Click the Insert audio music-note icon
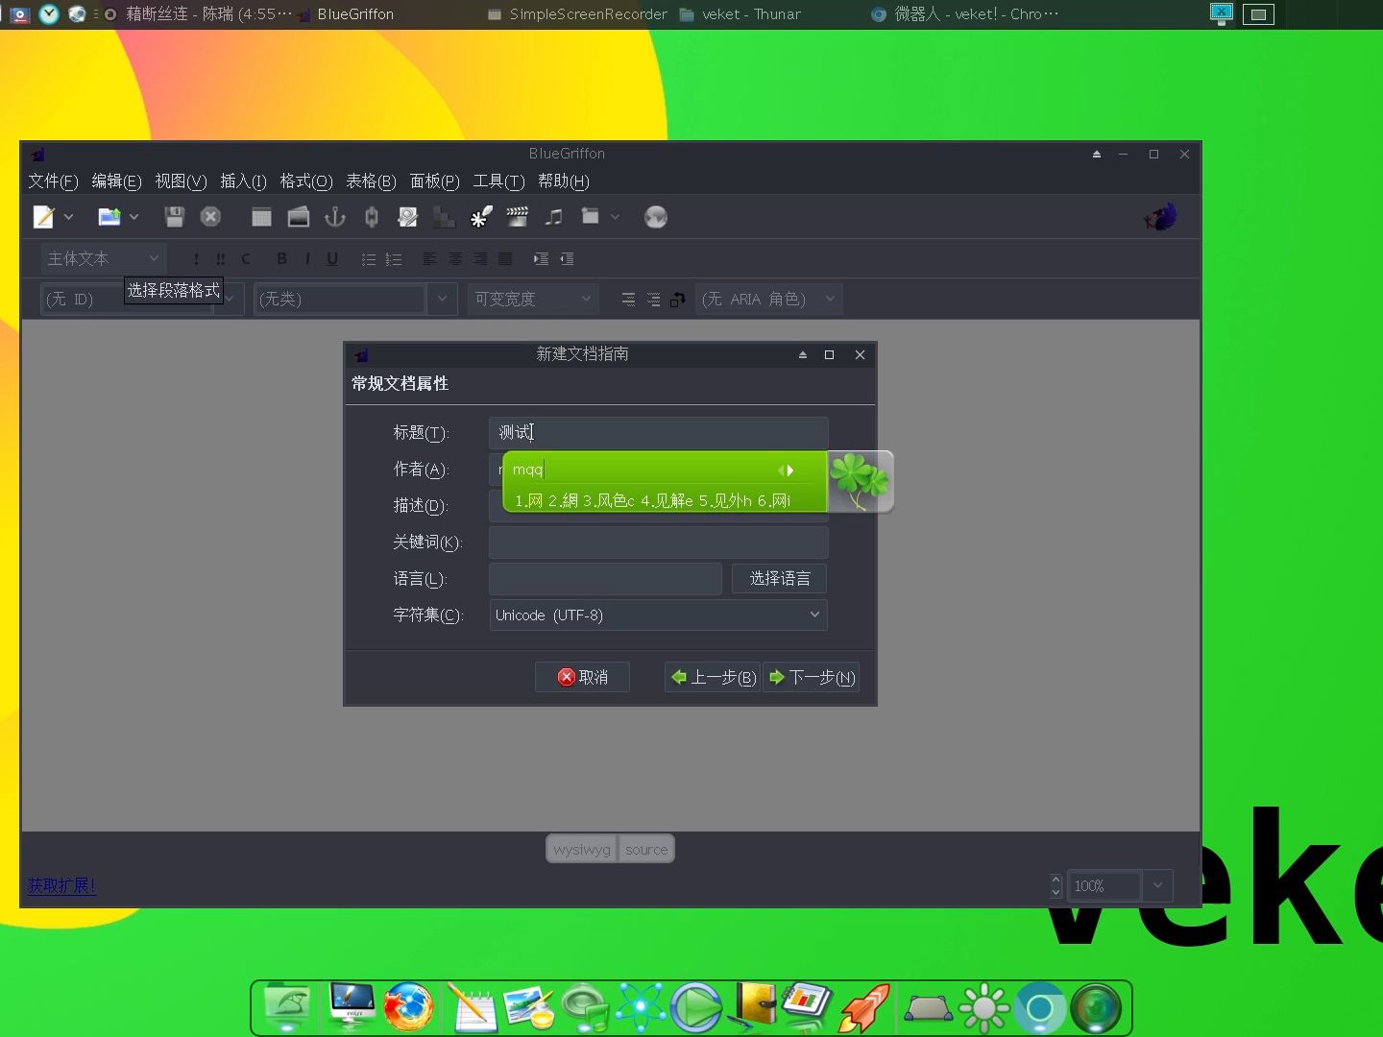Viewport: 1383px width, 1037px height. tap(554, 216)
